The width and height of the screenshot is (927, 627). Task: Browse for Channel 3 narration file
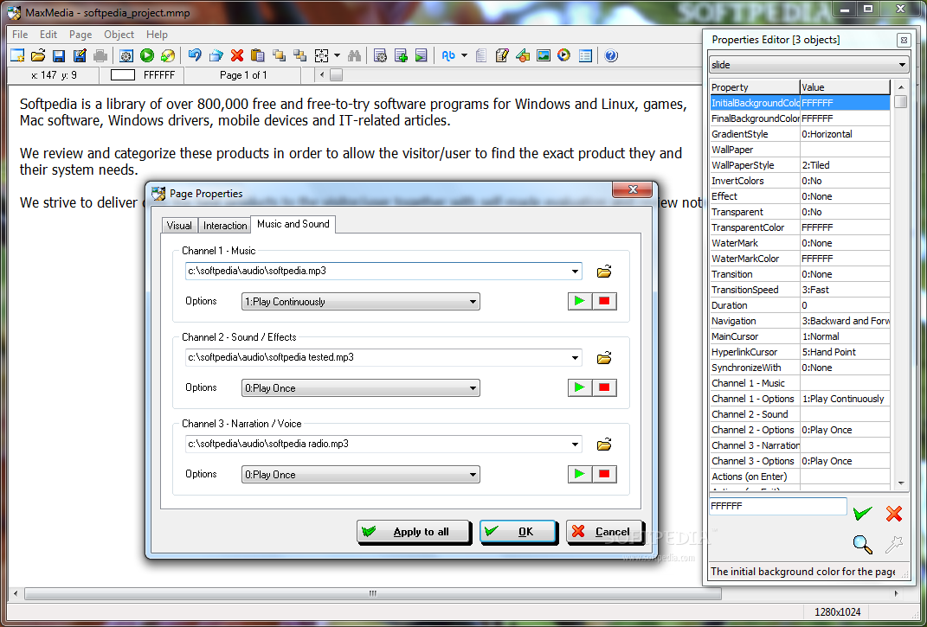[x=603, y=445]
